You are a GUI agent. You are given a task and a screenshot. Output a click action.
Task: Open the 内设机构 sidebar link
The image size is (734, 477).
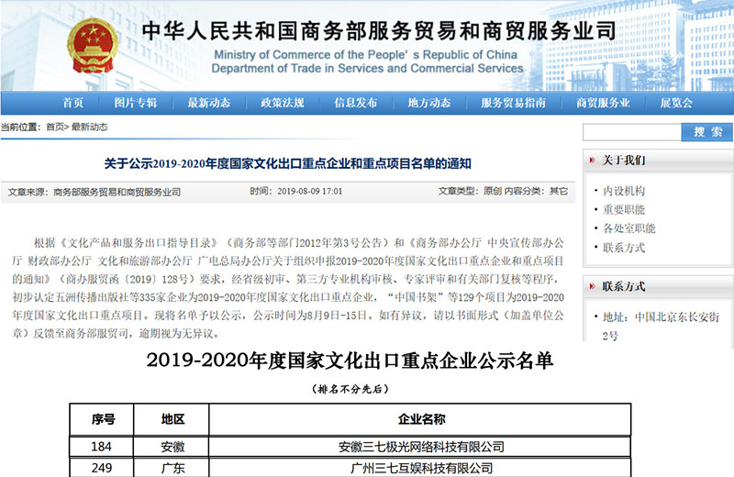tap(623, 191)
